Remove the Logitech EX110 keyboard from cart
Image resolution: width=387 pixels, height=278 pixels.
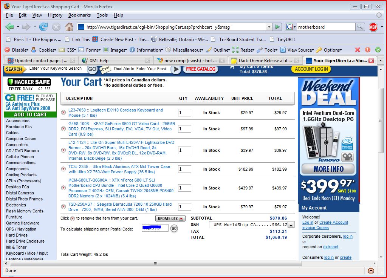point(63,113)
